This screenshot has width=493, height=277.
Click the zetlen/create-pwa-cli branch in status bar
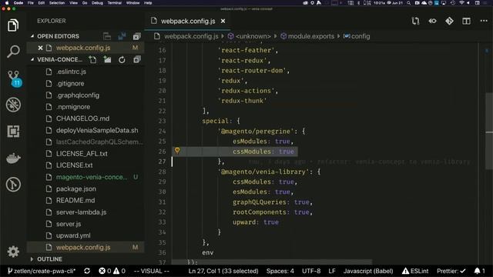(41, 271)
